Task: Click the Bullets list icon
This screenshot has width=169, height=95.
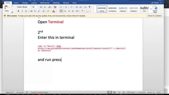Action: (61, 7)
